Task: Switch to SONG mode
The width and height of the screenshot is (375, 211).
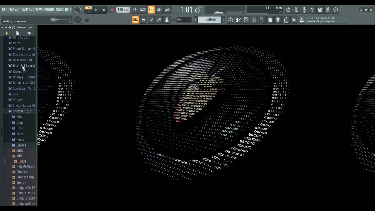Action: (x=88, y=11)
